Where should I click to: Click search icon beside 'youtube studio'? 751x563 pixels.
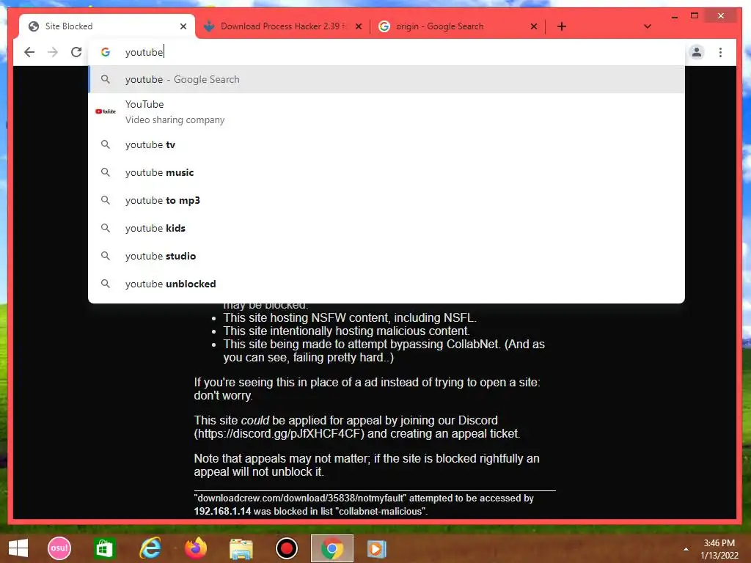click(x=106, y=256)
